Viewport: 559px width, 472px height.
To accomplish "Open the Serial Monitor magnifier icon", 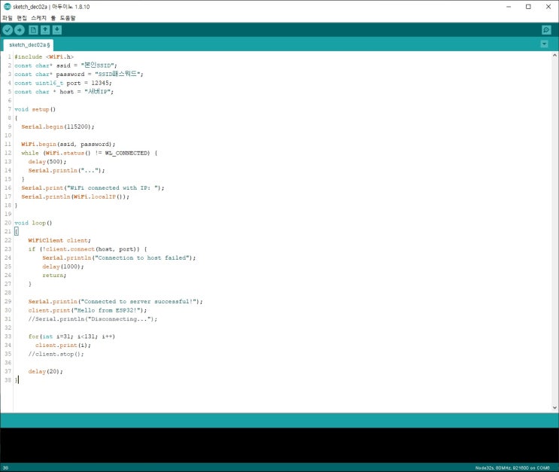I will (546, 29).
